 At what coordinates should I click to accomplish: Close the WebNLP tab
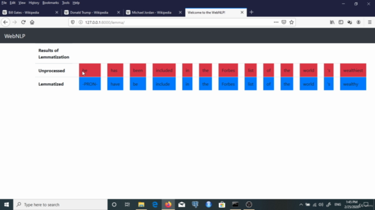click(x=242, y=12)
